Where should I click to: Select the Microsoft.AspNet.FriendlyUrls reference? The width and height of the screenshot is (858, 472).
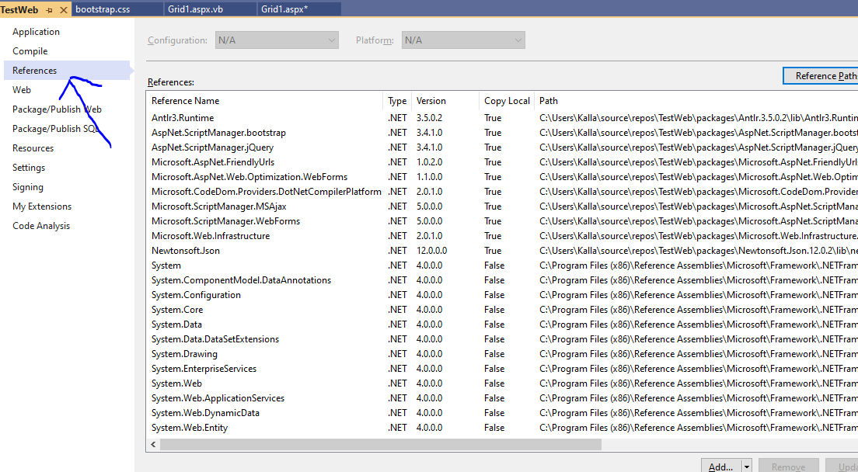click(x=213, y=162)
